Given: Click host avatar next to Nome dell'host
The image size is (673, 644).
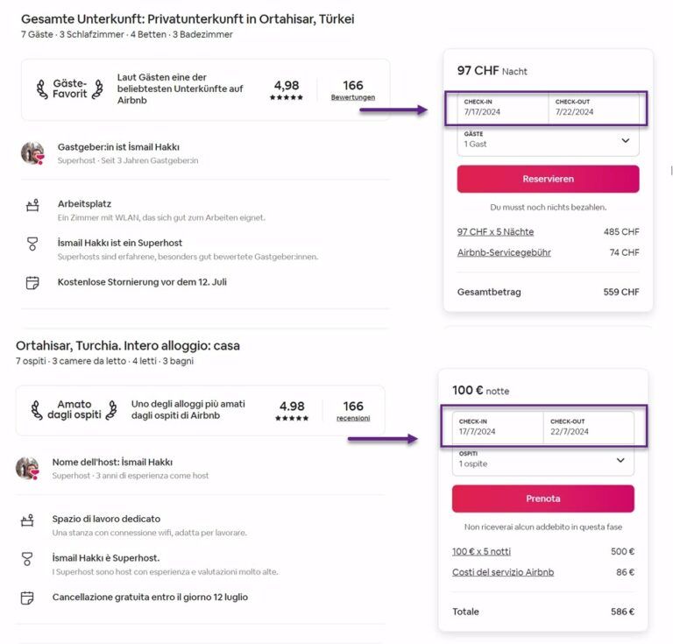Looking at the screenshot, I should pyautogui.click(x=27, y=468).
